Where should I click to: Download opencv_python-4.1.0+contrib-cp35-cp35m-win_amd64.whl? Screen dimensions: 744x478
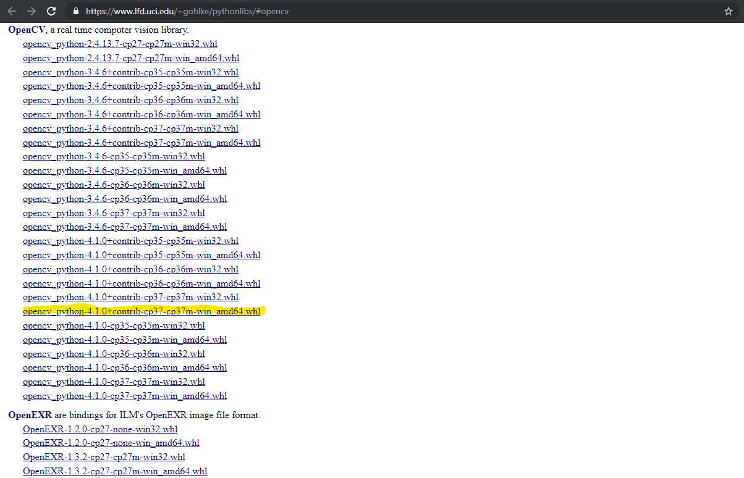coord(142,255)
